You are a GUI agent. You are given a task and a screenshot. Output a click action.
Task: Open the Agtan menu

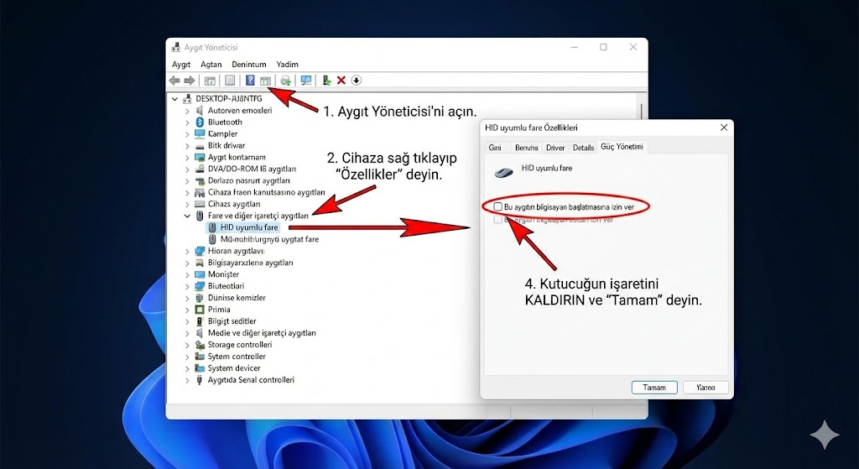coord(211,64)
